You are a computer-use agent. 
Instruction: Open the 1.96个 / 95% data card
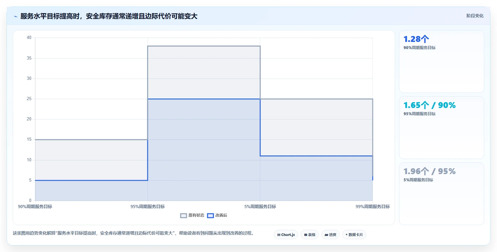(x=441, y=194)
